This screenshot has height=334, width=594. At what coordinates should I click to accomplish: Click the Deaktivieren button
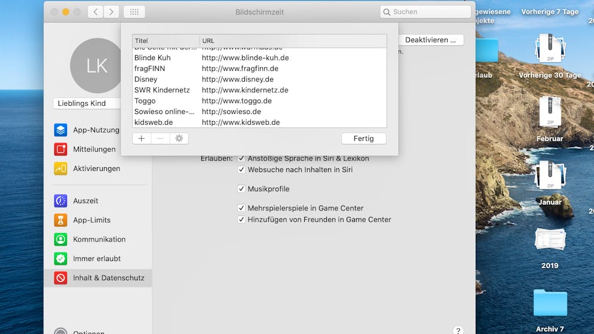431,40
